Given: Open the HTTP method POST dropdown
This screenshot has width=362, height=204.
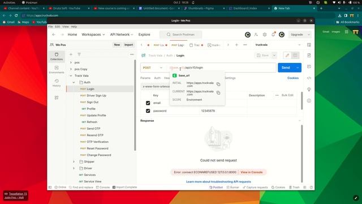Looking at the screenshot, I should click(153, 67).
